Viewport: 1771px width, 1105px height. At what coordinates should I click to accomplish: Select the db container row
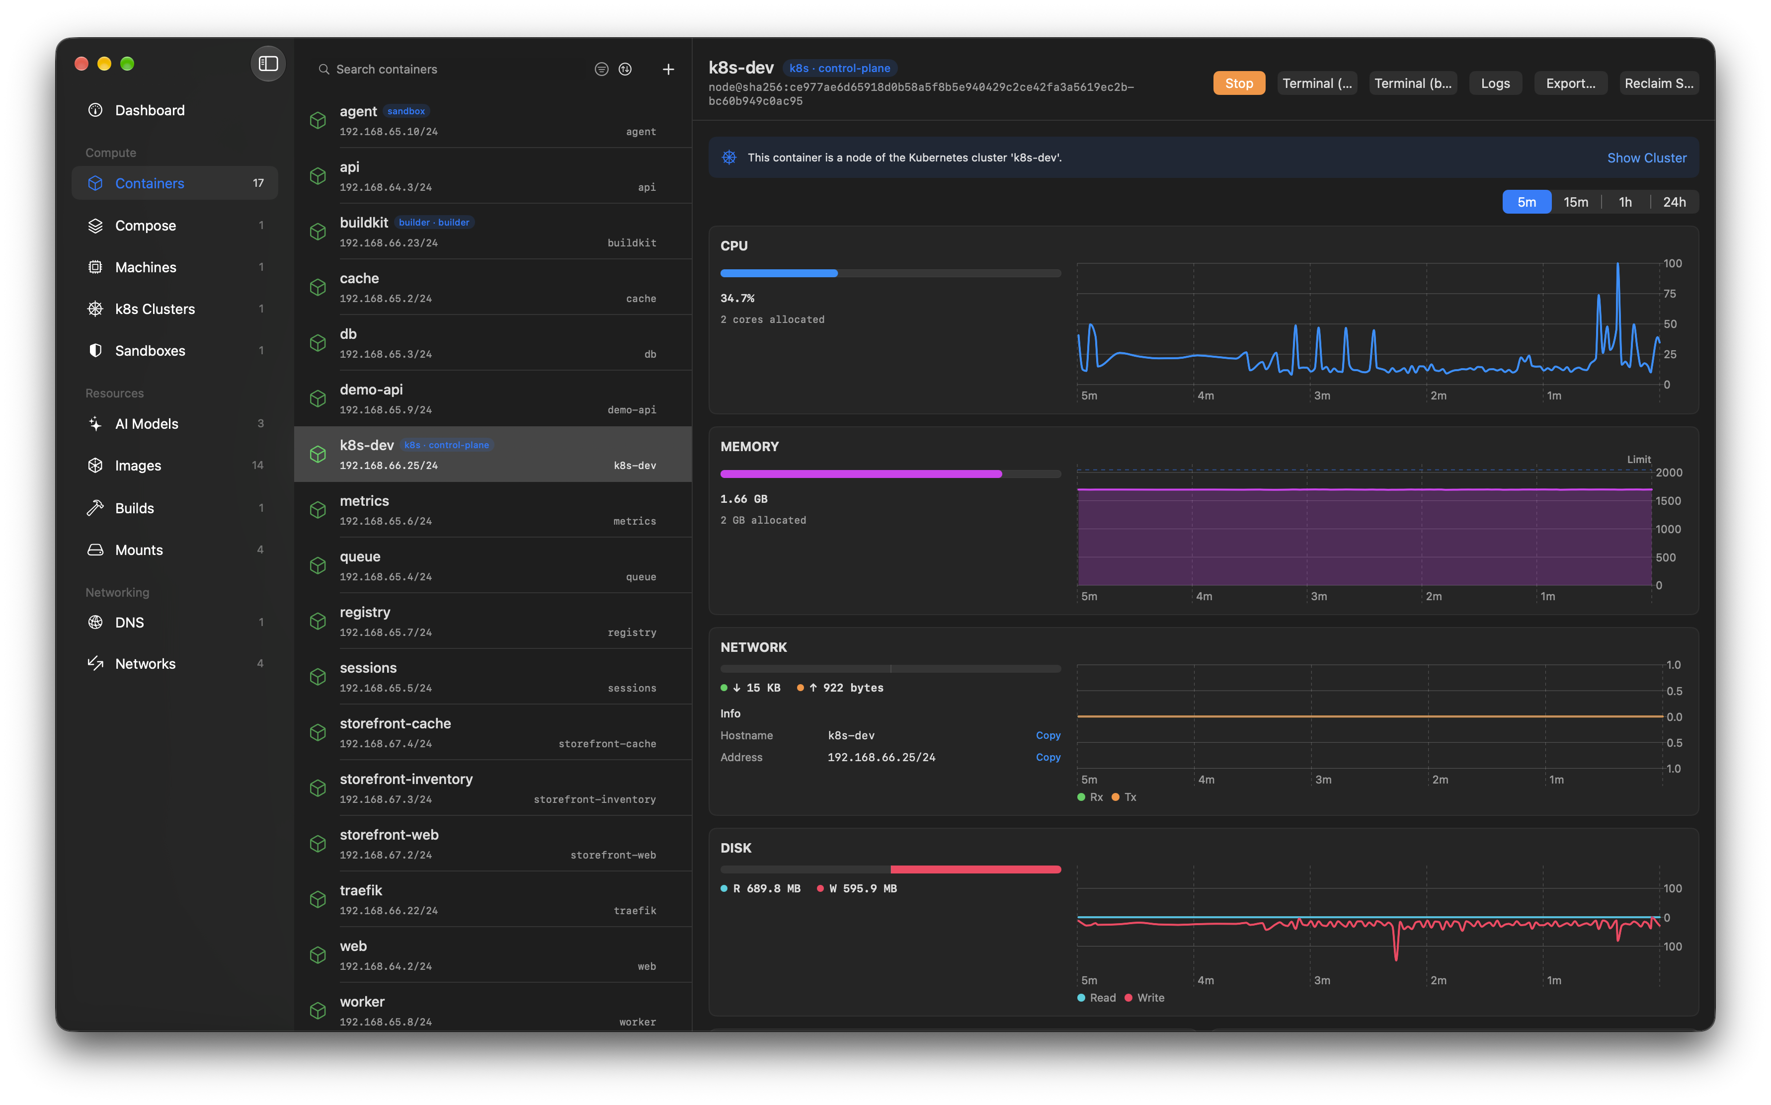coord(492,343)
